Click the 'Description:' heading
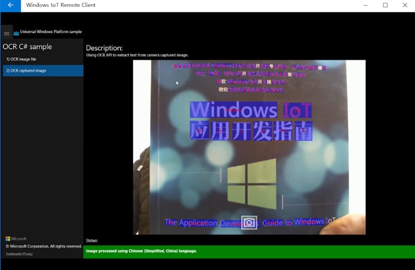The height and width of the screenshot is (270, 415). pos(104,48)
